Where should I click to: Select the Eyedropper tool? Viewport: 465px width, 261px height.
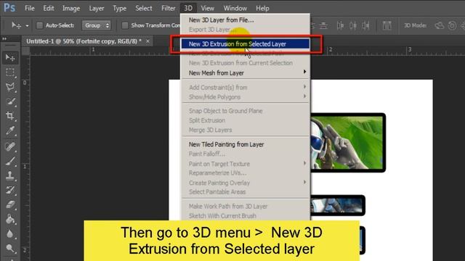click(10, 130)
